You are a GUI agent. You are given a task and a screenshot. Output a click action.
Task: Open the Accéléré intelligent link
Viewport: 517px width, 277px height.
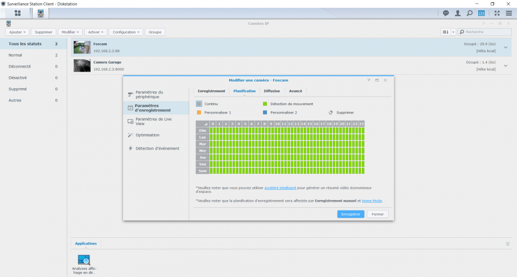(281, 188)
